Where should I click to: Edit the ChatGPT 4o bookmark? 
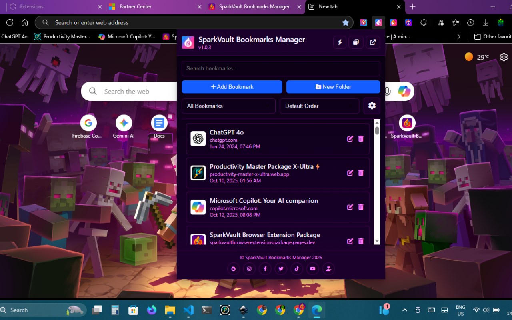pos(350,139)
